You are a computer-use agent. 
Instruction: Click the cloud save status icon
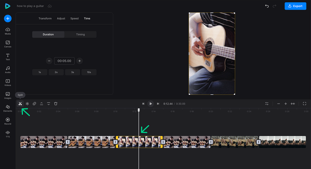tap(50, 6)
